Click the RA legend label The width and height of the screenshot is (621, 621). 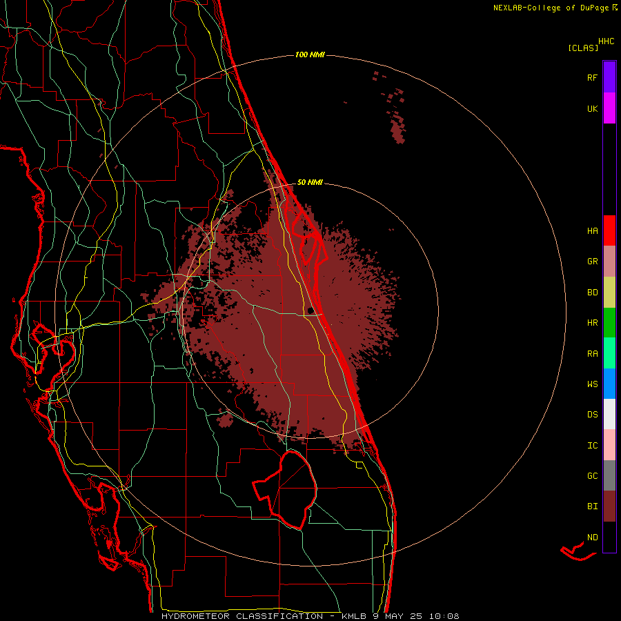coord(592,354)
